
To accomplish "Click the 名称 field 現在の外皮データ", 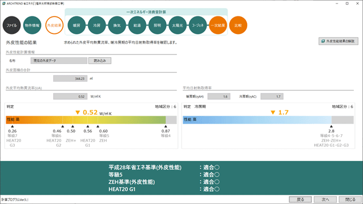I will (59, 61).
